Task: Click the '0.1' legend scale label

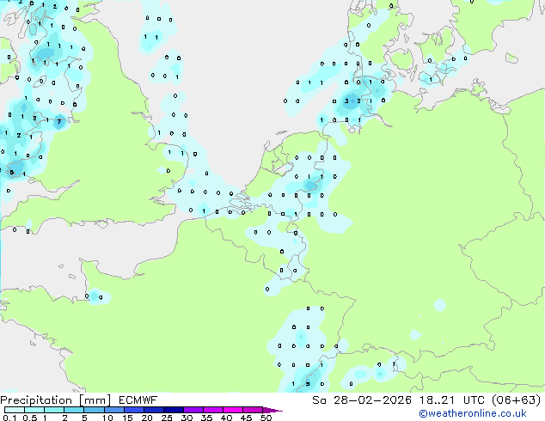Action: [x=9, y=418]
